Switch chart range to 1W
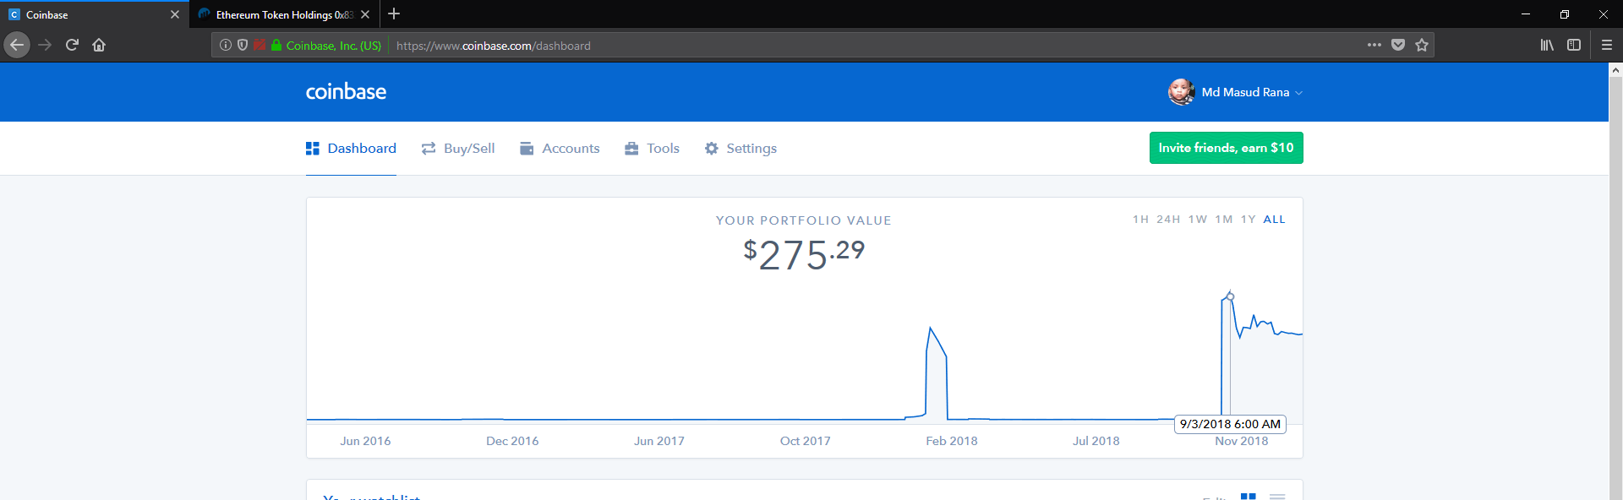 (x=1197, y=219)
